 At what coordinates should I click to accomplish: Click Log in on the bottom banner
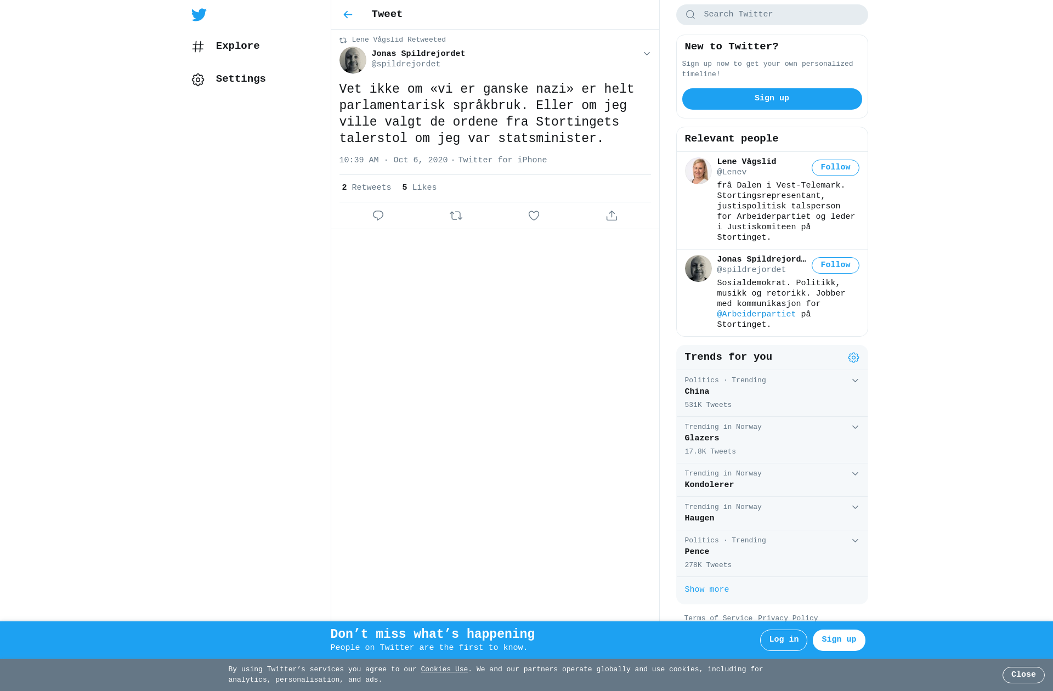(x=783, y=640)
